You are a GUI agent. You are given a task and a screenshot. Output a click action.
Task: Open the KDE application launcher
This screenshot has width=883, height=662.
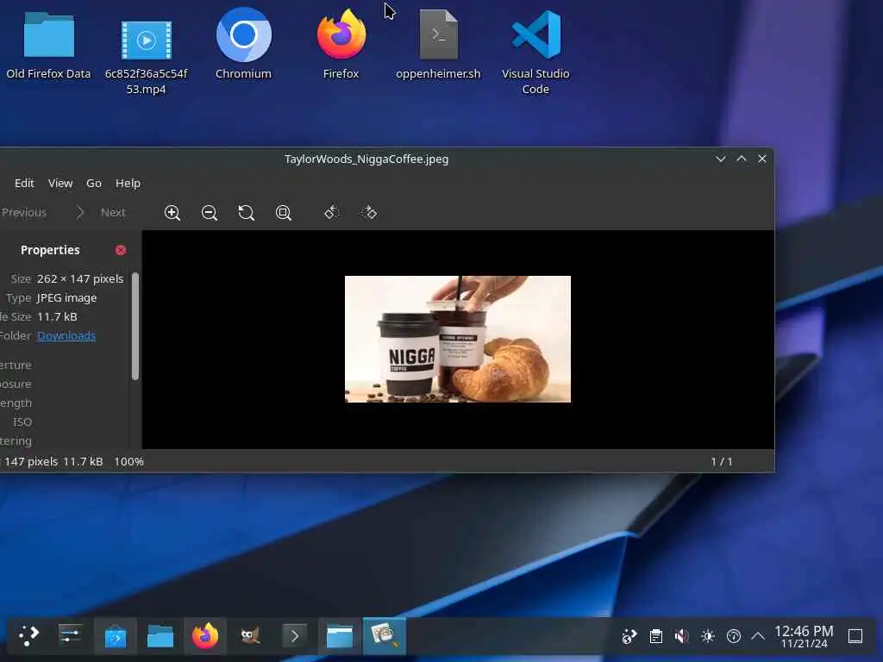point(28,636)
